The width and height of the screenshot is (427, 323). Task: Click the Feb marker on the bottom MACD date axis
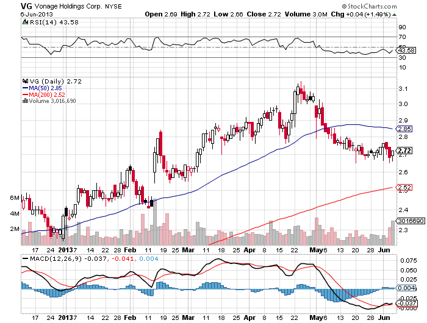click(130, 318)
